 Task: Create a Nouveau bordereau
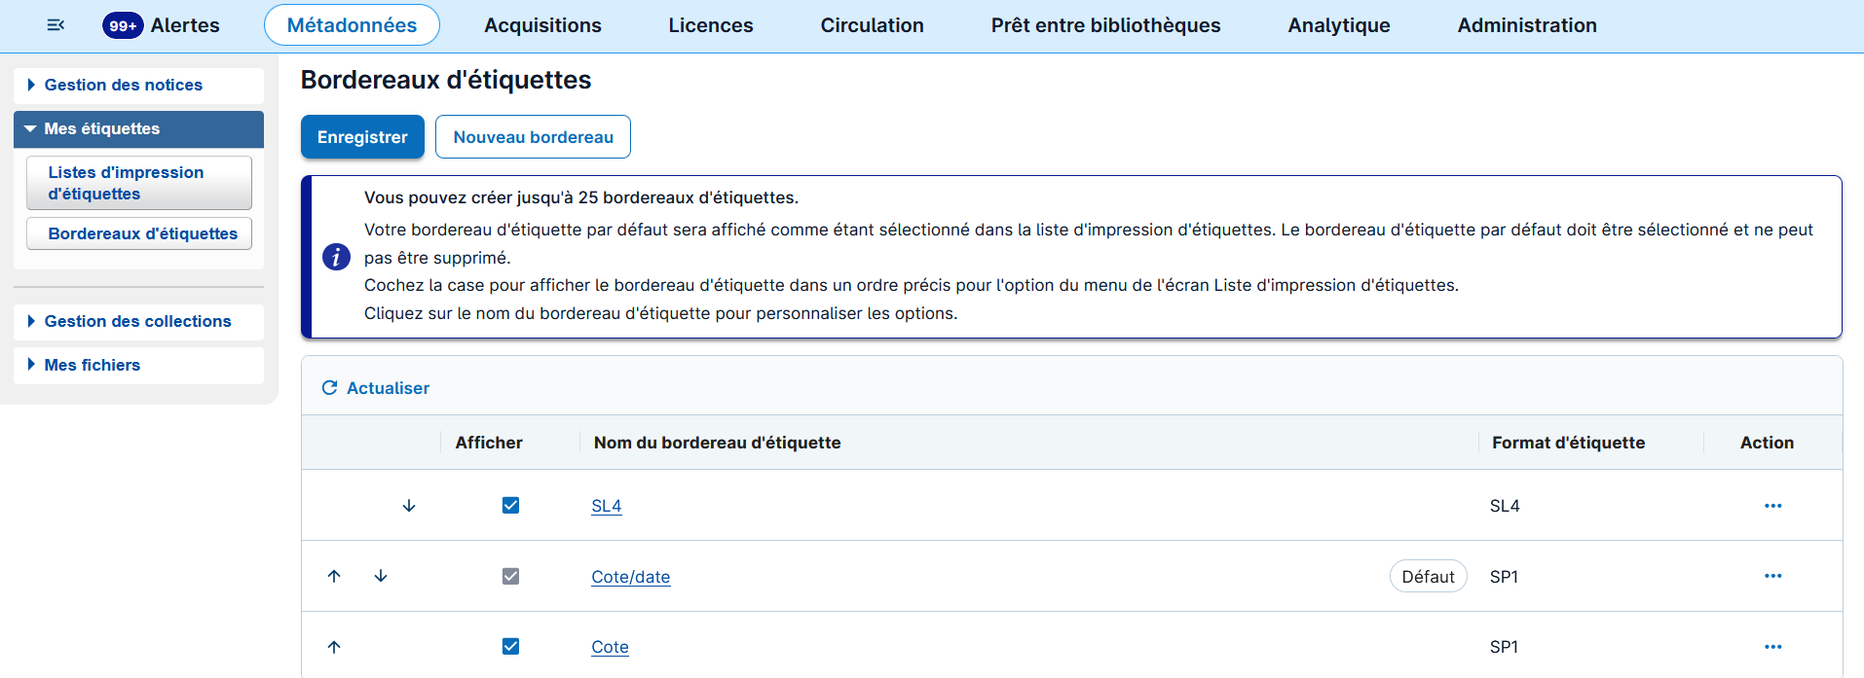tap(533, 137)
